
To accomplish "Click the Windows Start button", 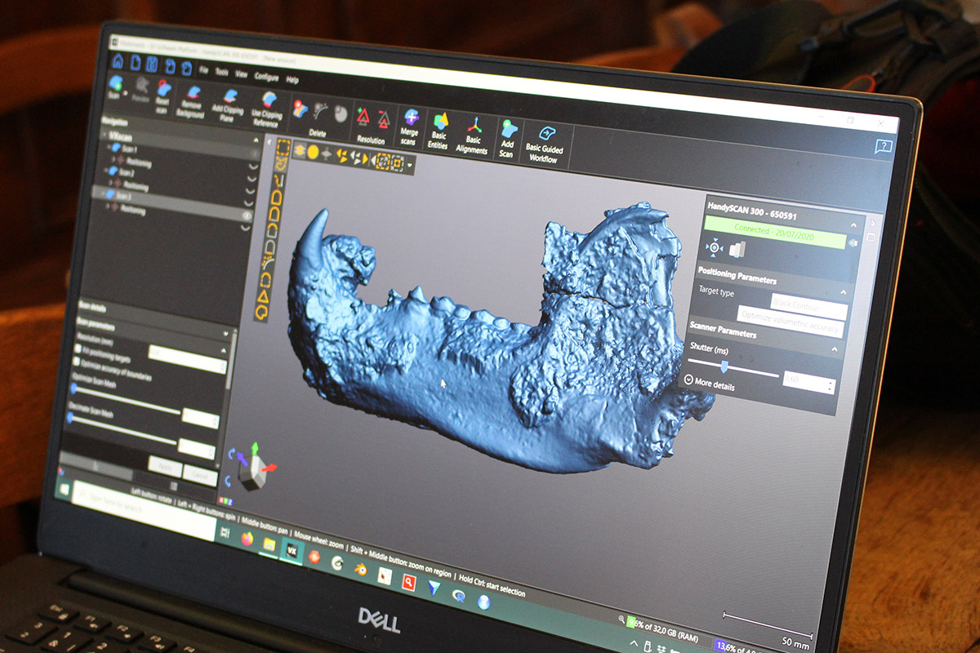I will [63, 490].
